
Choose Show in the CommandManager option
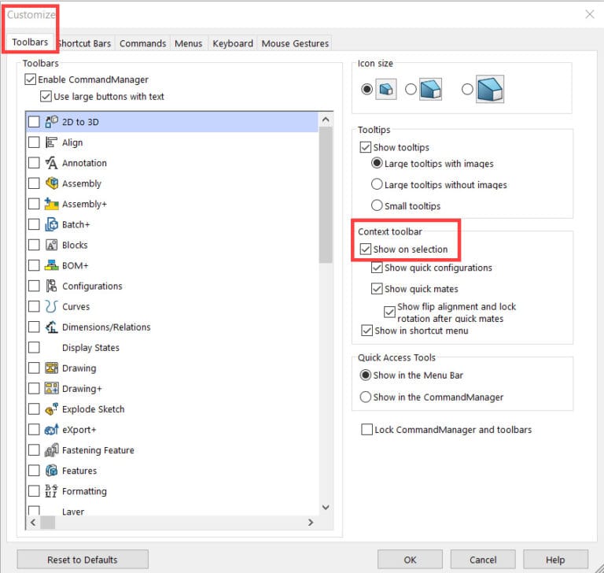(x=365, y=397)
